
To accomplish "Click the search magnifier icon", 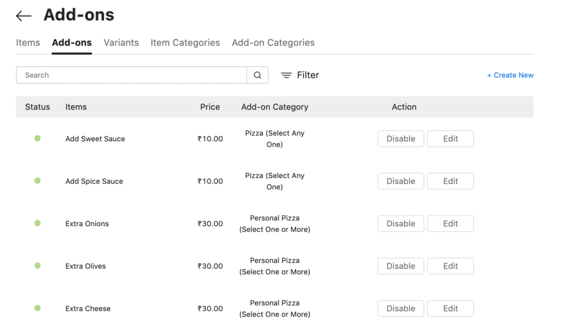I will (x=257, y=74).
